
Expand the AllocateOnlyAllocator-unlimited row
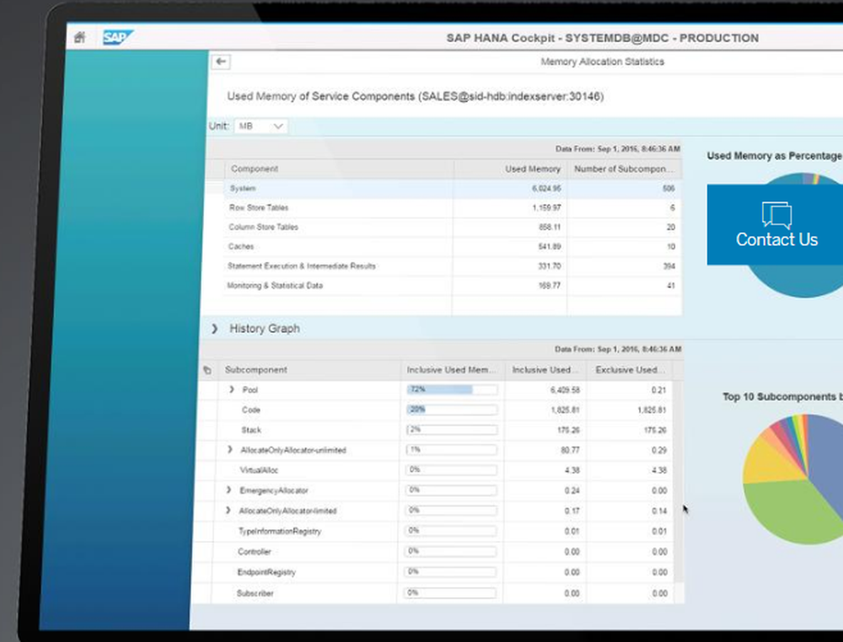point(230,450)
